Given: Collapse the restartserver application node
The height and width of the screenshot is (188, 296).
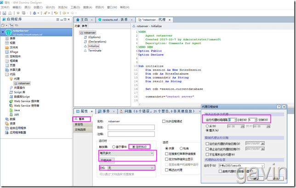Looking at the screenshot, I should tap(3, 32).
